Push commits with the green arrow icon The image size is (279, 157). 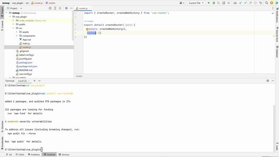point(250,3)
